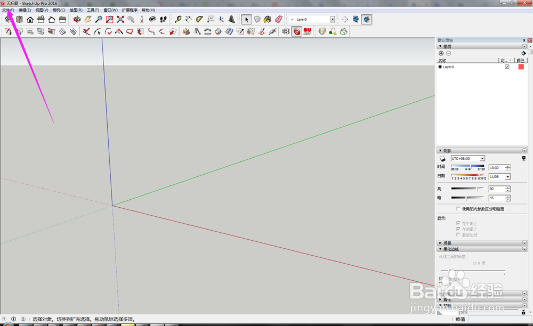The width and height of the screenshot is (533, 326).
Task: Click the light value 80 field
Action: coord(497,189)
